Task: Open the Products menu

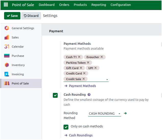Action: click(80, 5)
